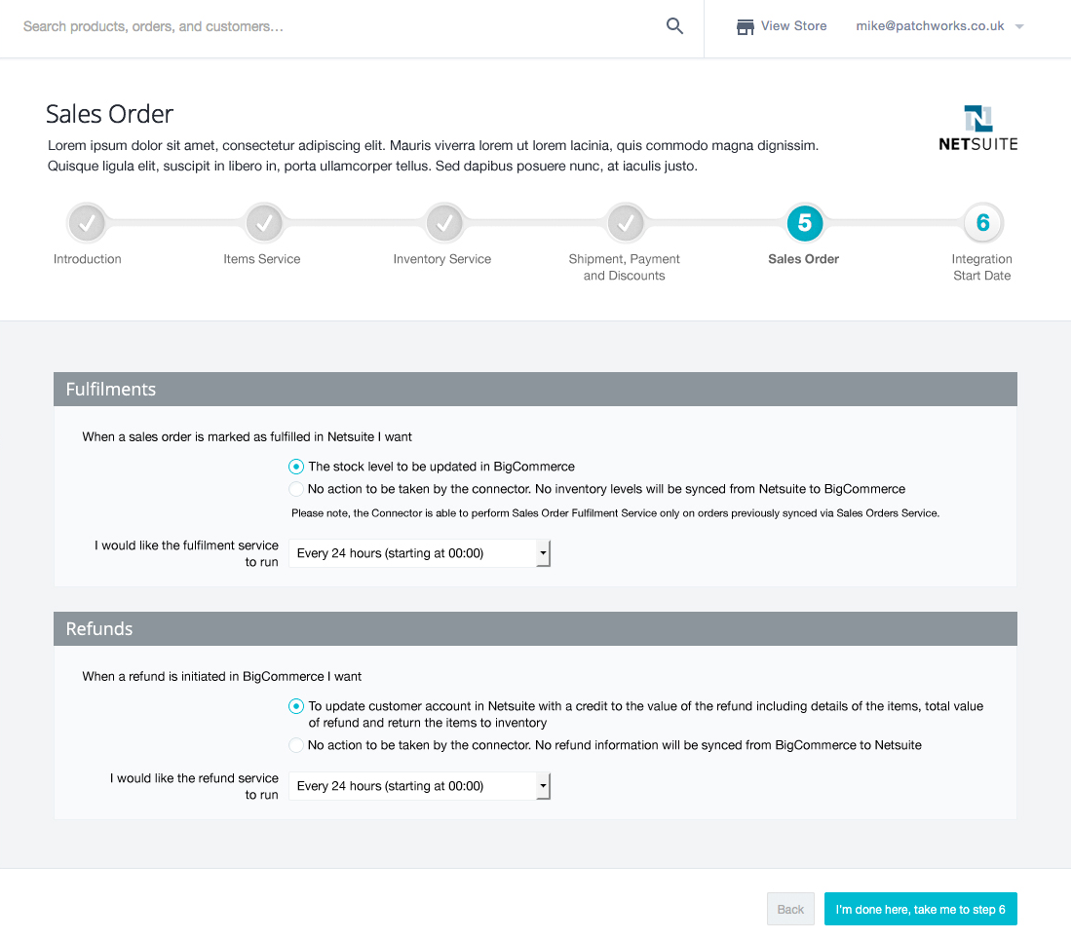
Task: Click I'm done here, take me to step 6
Action: click(920, 910)
